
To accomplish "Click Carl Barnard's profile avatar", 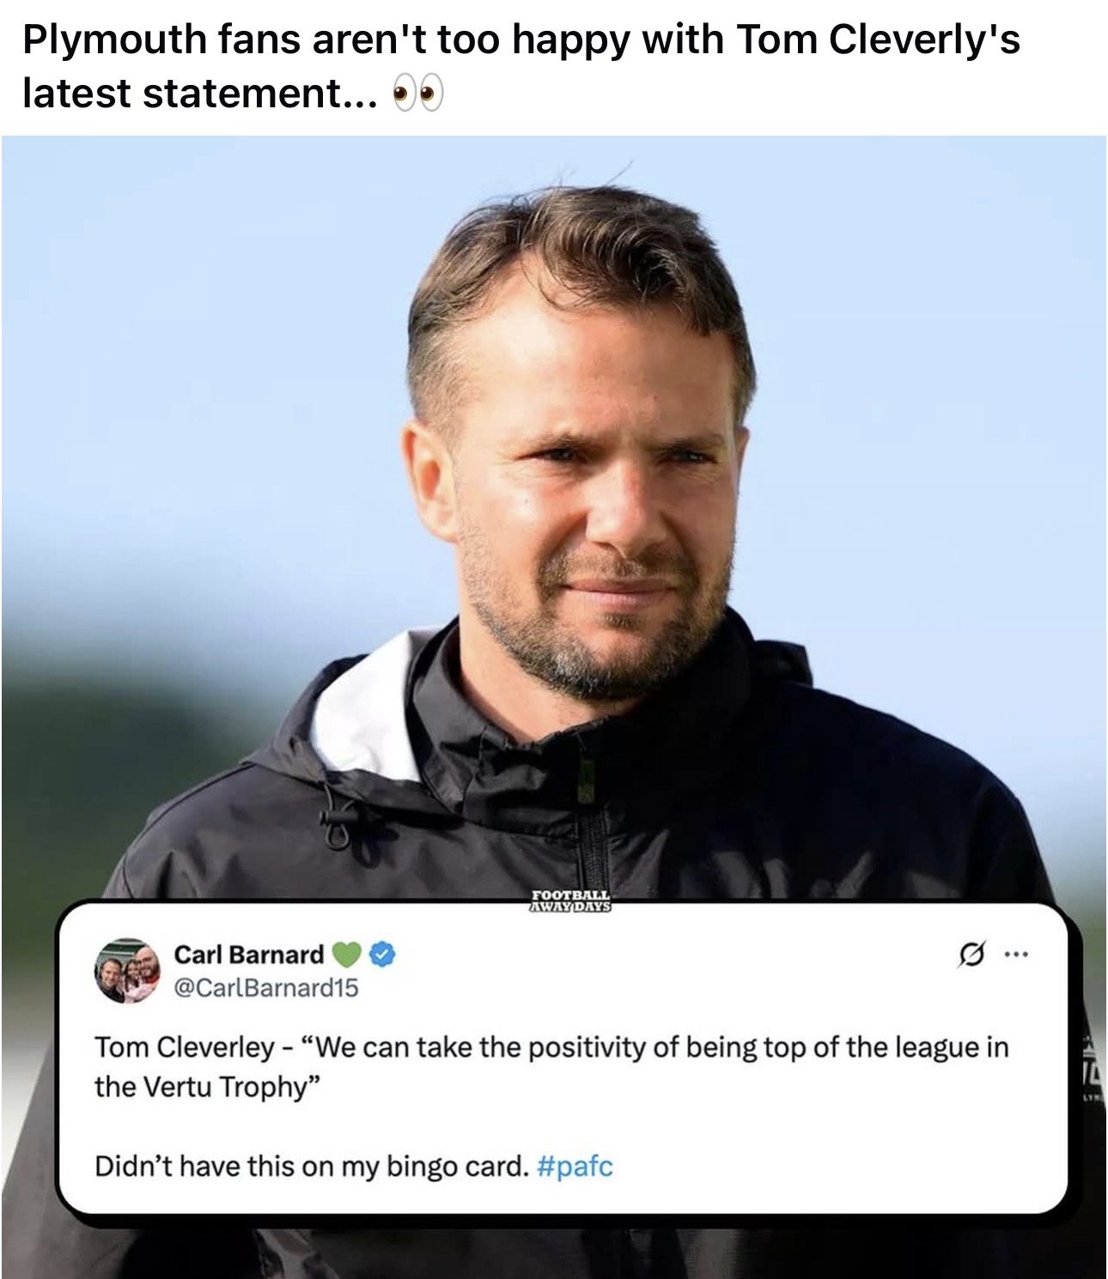I will pos(127,971).
